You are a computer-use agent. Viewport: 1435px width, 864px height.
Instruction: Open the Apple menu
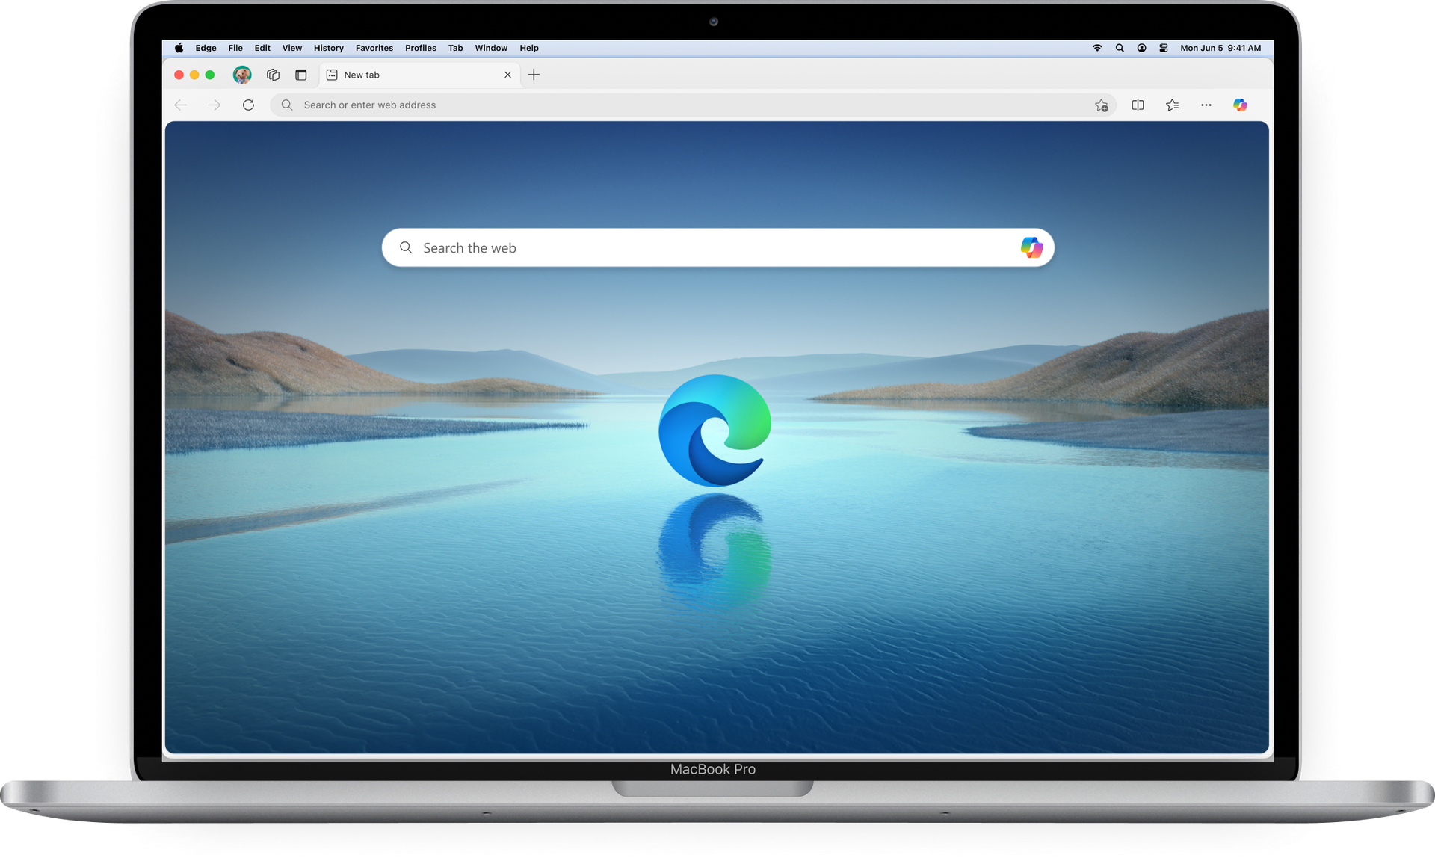tap(179, 48)
